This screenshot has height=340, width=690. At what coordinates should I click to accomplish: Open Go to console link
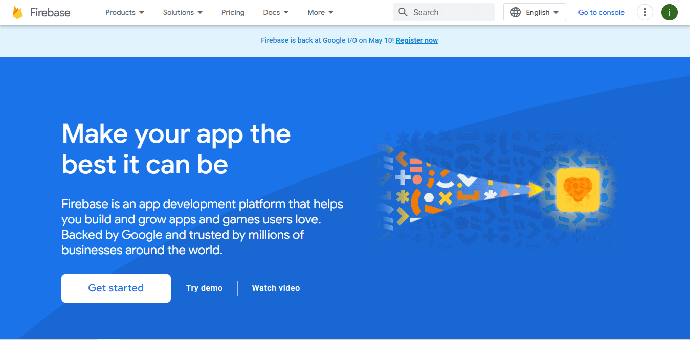601,12
